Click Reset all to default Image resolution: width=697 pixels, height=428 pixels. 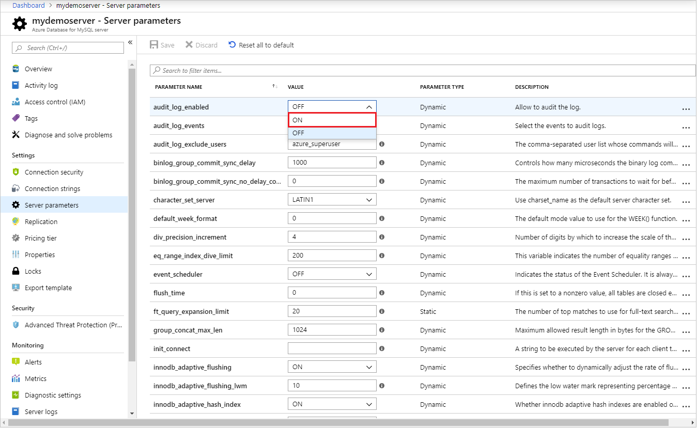coord(261,45)
